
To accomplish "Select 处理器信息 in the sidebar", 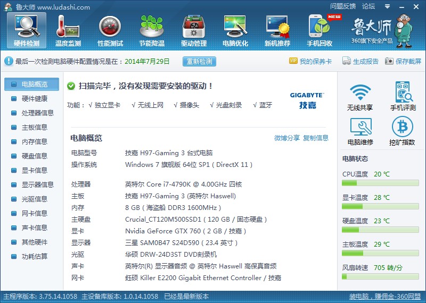I will point(37,113).
